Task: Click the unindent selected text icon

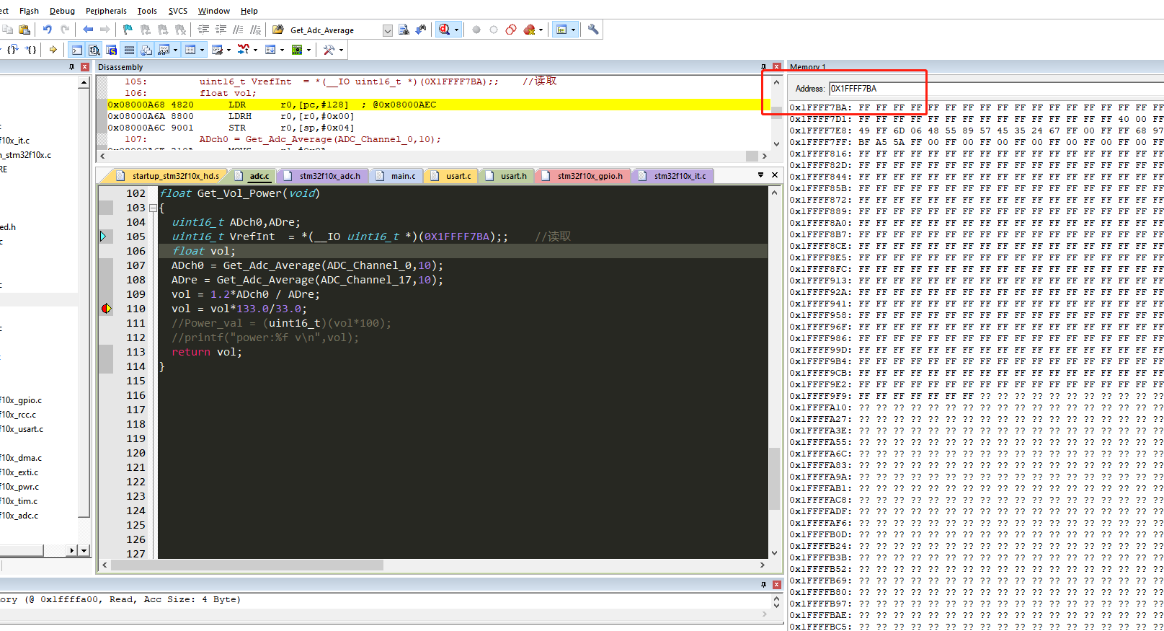Action: (221, 30)
